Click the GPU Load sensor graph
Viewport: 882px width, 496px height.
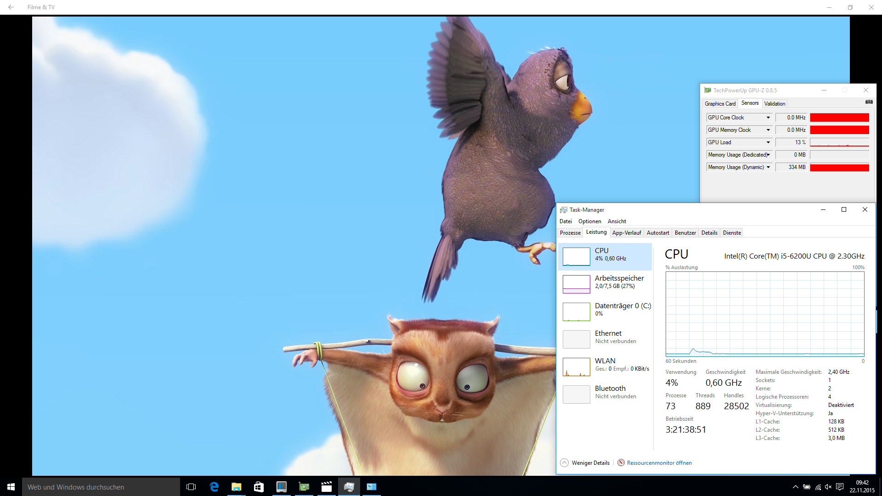(x=839, y=142)
